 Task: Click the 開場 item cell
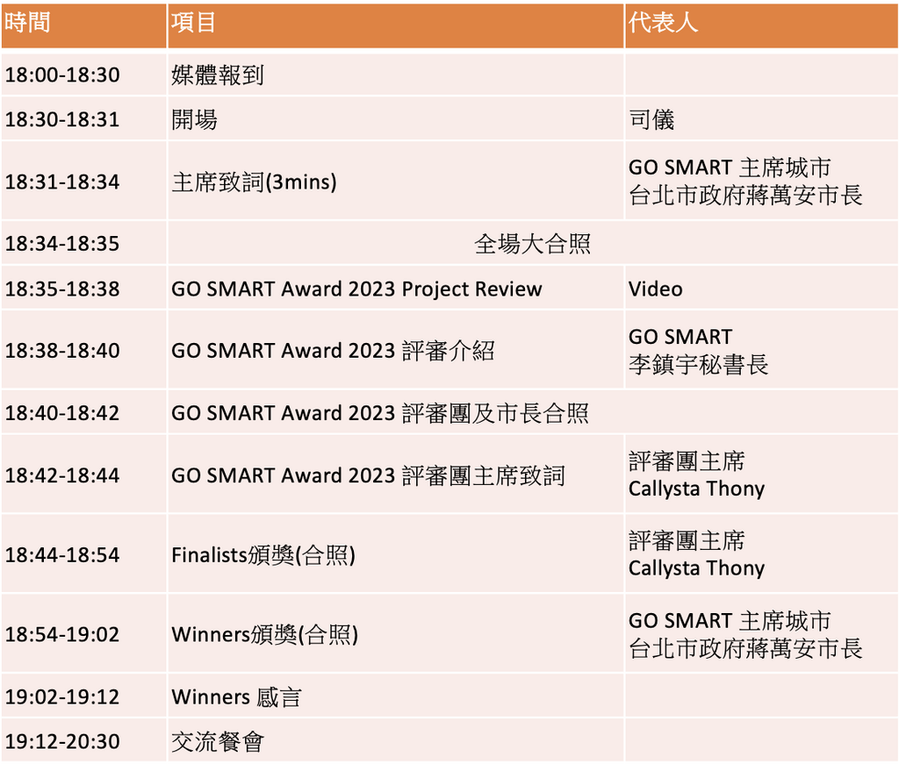point(195,119)
